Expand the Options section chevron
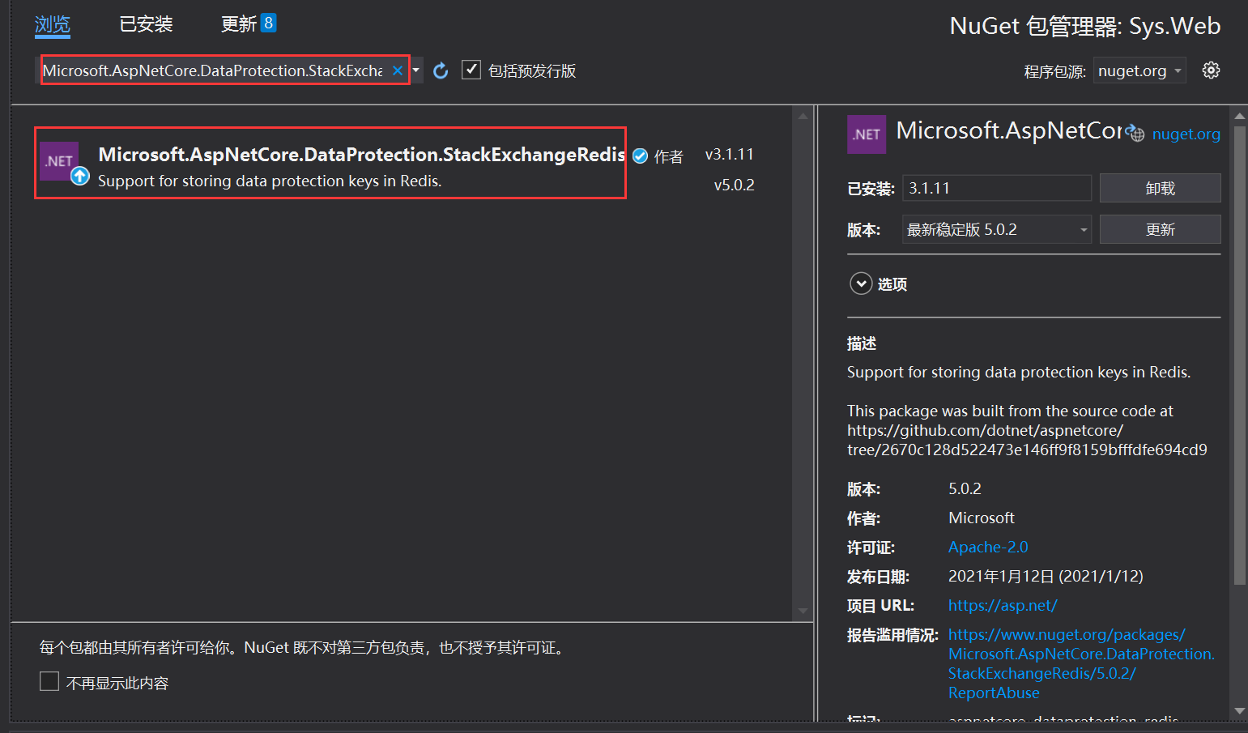The height and width of the screenshot is (733, 1248). tap(861, 283)
